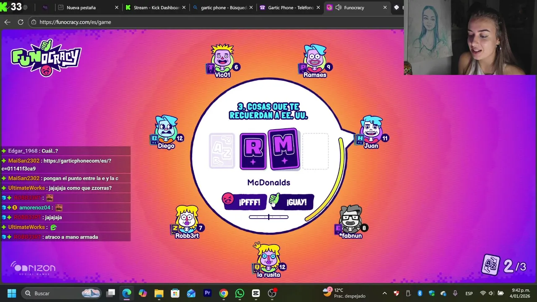The image size is (537, 302).
Task: Show hidden system tray icons
Action: [x=385, y=293]
